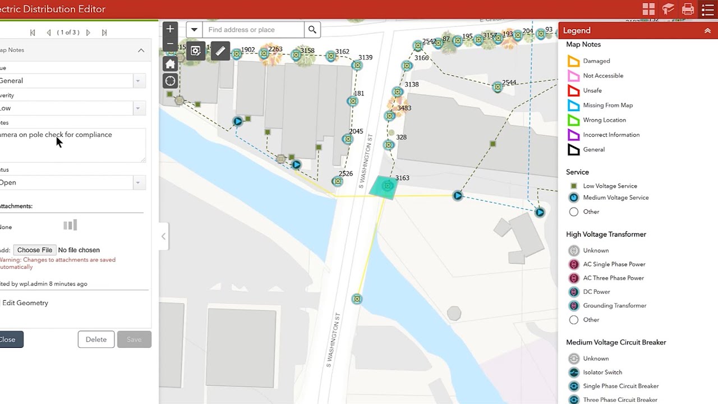Open the four-square grid widget
Viewport: 718px width, 404px height.
point(648,9)
